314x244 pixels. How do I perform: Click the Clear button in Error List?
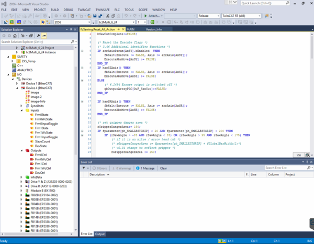(x=163, y=168)
